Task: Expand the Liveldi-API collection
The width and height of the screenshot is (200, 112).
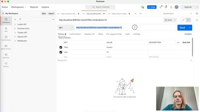Action: [x=15, y=24]
